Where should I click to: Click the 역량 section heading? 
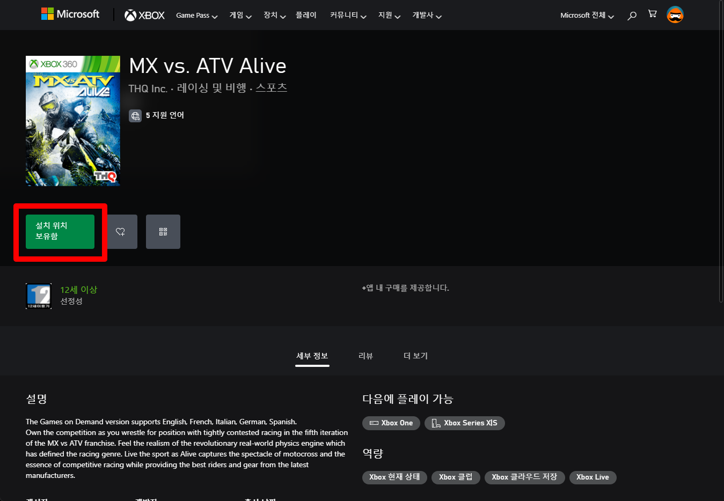pyautogui.click(x=372, y=454)
